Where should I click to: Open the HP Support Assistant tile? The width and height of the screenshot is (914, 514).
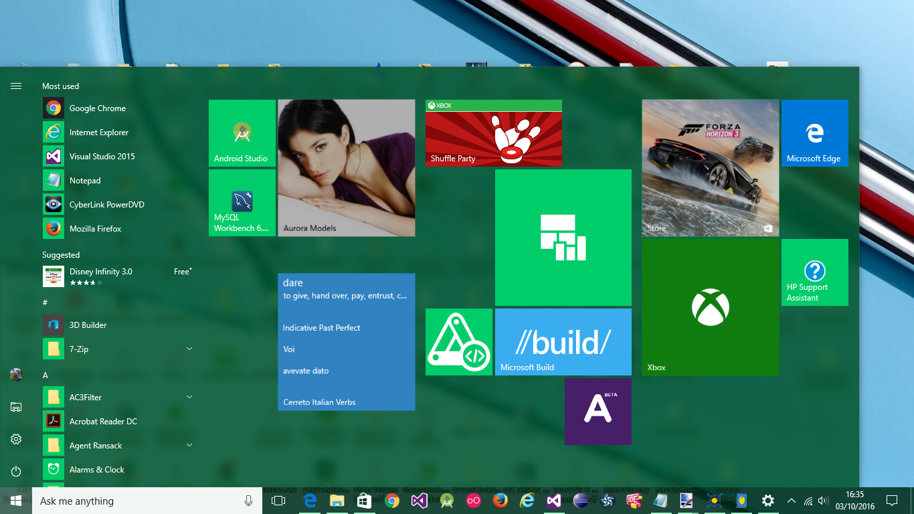pos(815,272)
